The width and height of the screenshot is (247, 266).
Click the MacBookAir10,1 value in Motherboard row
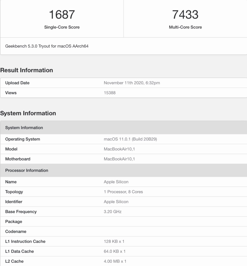coord(119,159)
